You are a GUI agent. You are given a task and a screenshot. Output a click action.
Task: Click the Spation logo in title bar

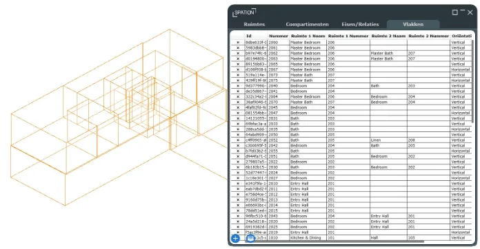point(244,12)
